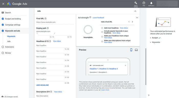This screenshot has width=179, height=98.
Task: Click the Display path help icon
Action: (x=48, y=28)
